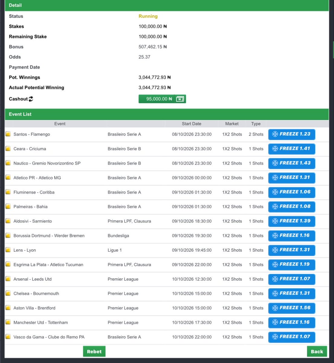Click yellow status icon for Lens - Lyon
Screen dimensions: 334x363
(x=8, y=250)
